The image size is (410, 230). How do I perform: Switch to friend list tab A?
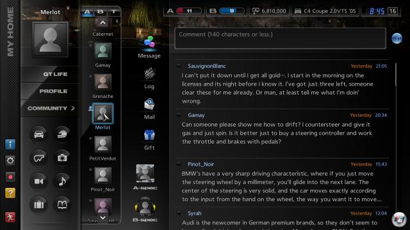pos(87,11)
